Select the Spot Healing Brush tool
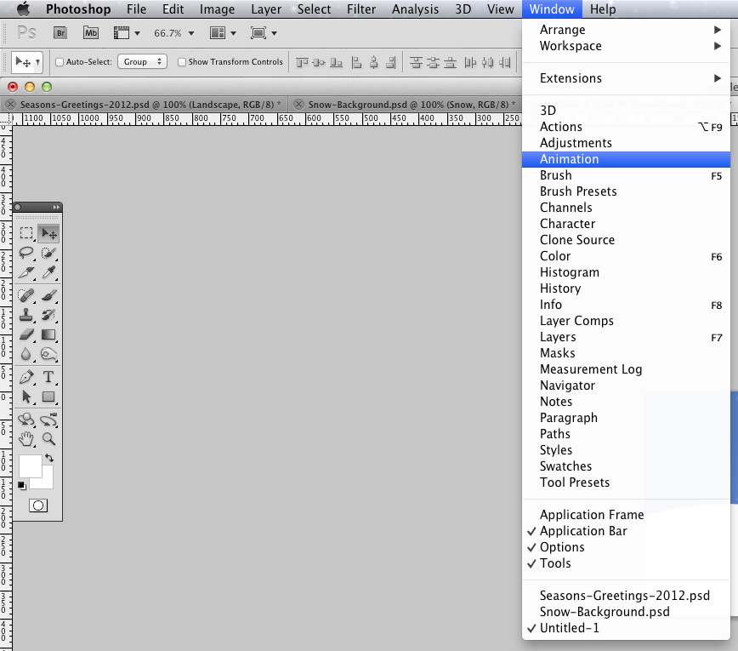The height and width of the screenshot is (651, 738). pyautogui.click(x=26, y=295)
